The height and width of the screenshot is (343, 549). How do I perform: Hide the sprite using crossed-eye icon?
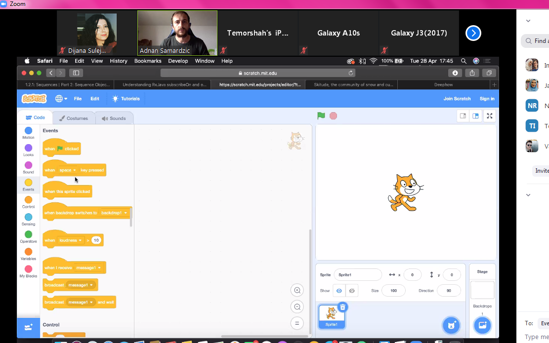(x=352, y=291)
